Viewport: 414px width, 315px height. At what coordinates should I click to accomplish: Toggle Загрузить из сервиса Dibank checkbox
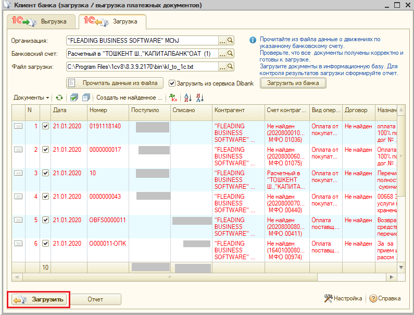[x=172, y=83]
